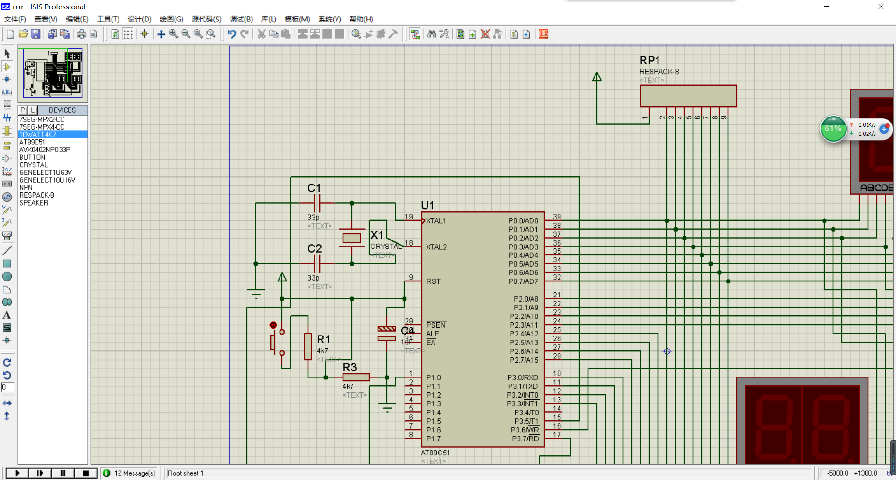Viewport: 896px width, 480px height.
Task: Select AT89C51 in the devices list
Action: (x=32, y=142)
